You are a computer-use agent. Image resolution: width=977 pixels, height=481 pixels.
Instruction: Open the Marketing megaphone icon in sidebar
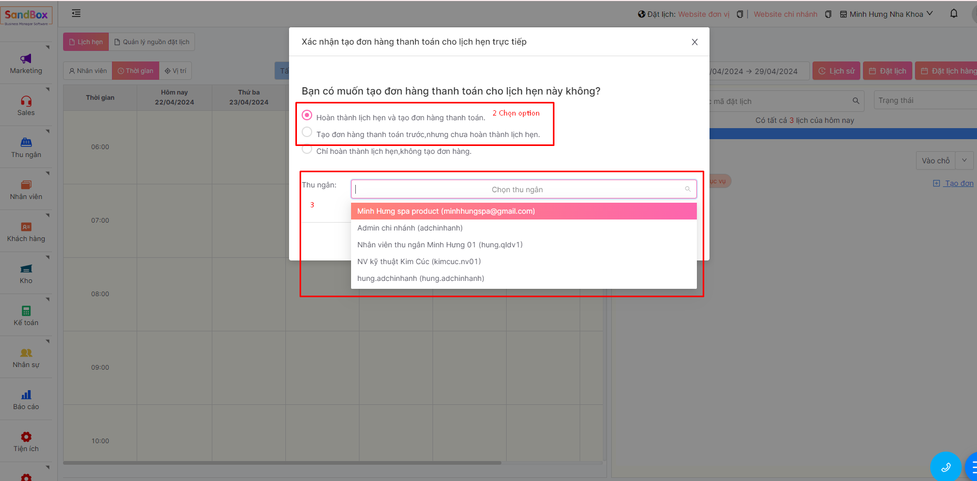tap(26, 59)
